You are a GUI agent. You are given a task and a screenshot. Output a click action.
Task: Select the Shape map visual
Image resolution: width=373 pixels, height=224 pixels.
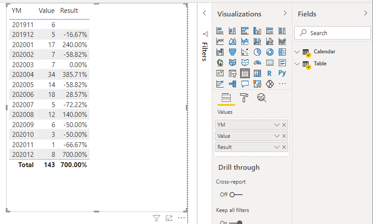245,63
